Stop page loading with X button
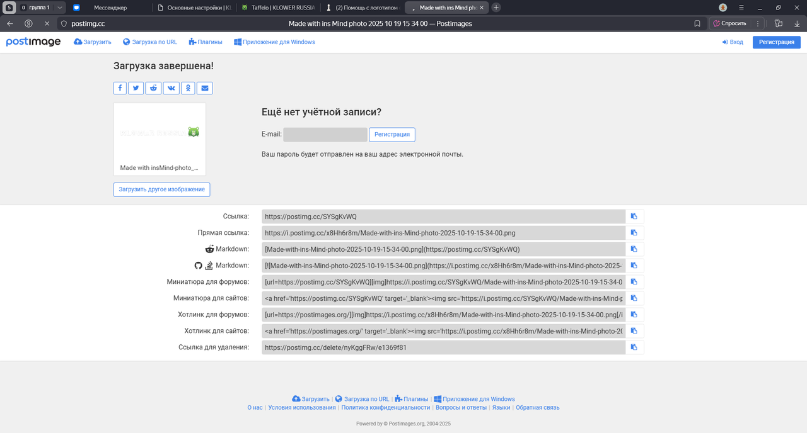 47,23
